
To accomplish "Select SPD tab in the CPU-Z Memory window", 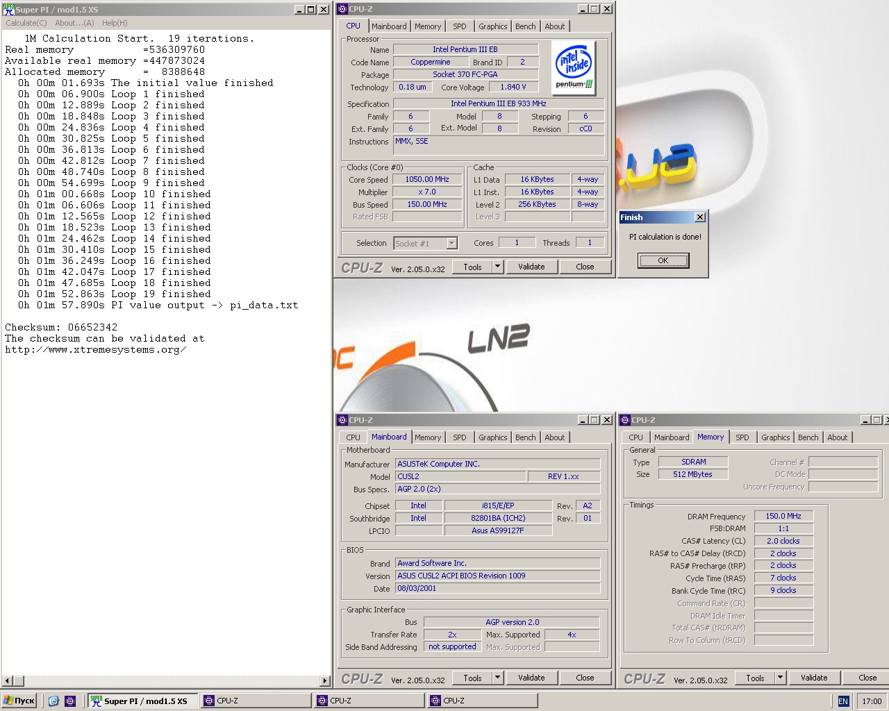I will coord(742,437).
